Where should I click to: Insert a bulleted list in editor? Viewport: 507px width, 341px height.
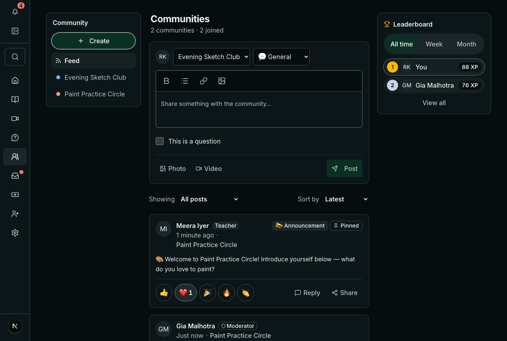(185, 81)
